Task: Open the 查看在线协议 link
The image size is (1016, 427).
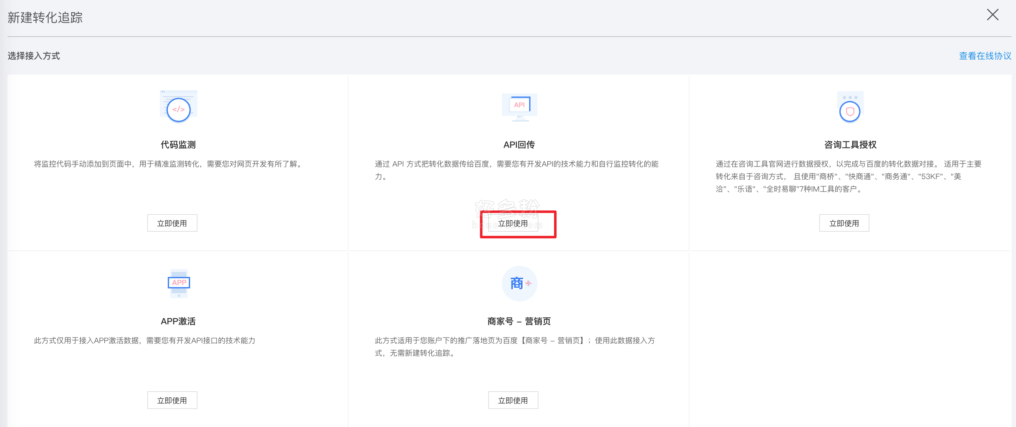Action: pyautogui.click(x=985, y=56)
